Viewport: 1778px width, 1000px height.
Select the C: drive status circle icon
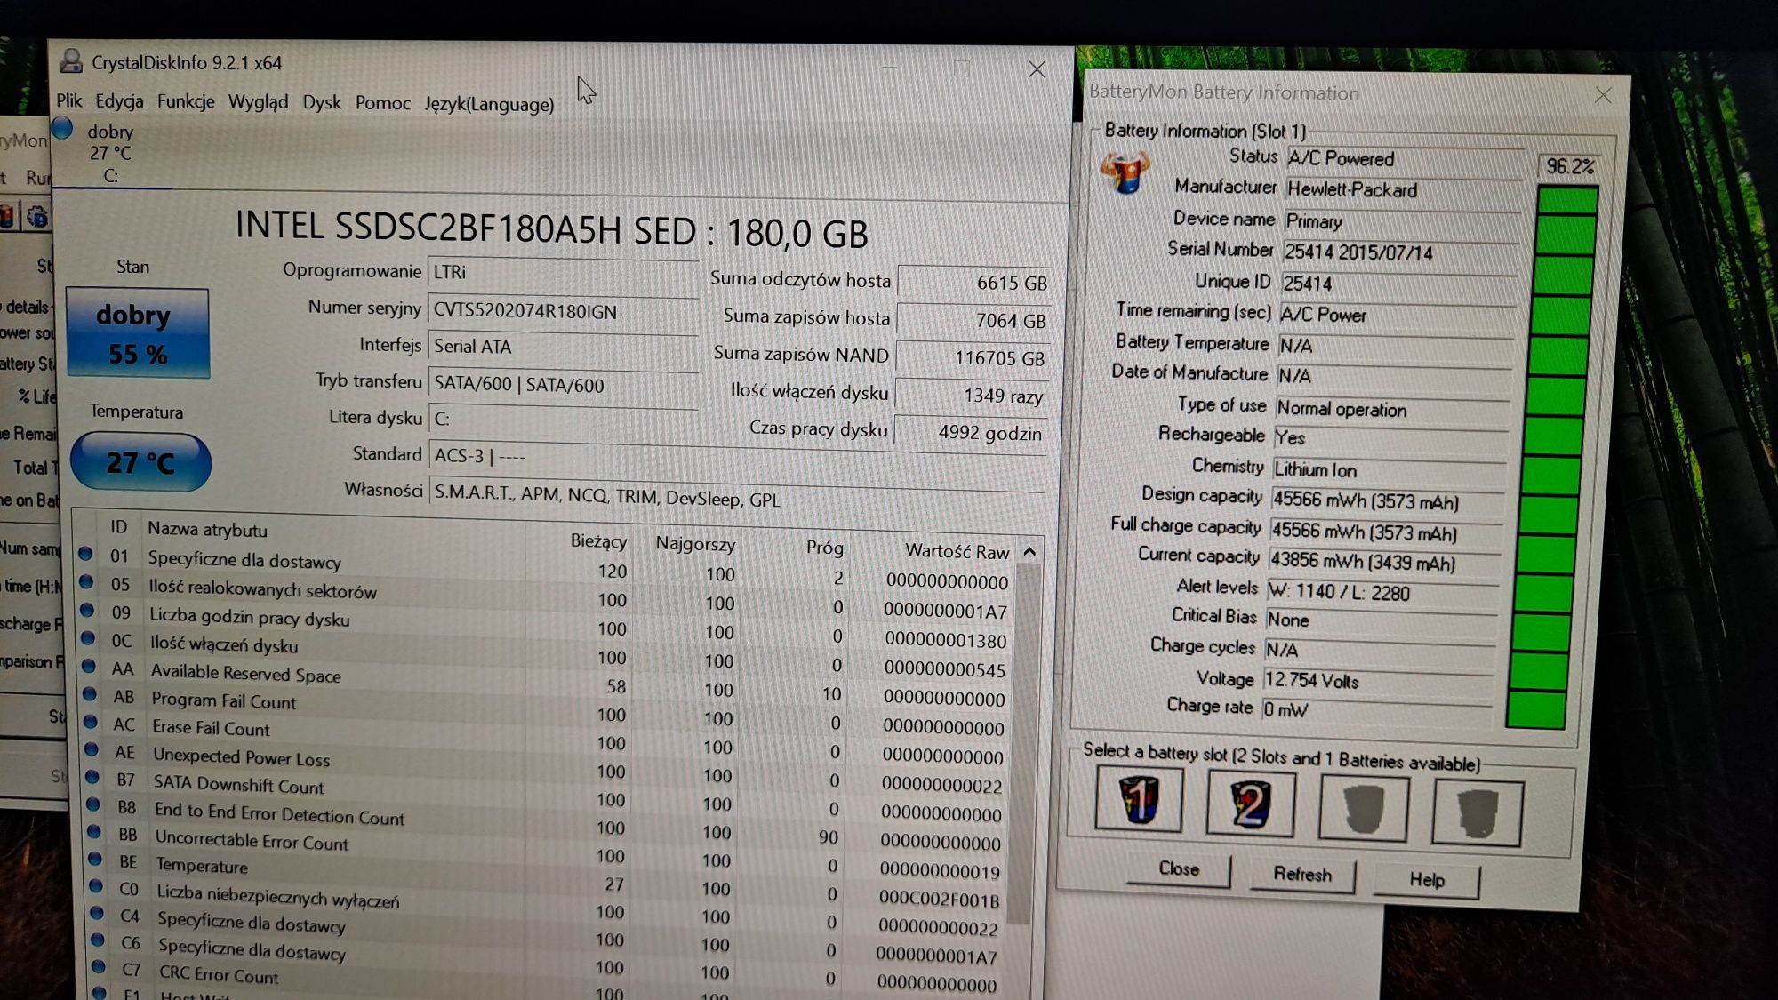[x=62, y=129]
